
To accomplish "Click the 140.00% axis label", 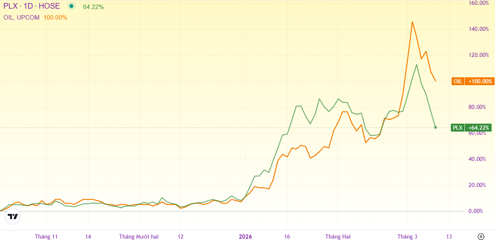I will click(x=478, y=29).
